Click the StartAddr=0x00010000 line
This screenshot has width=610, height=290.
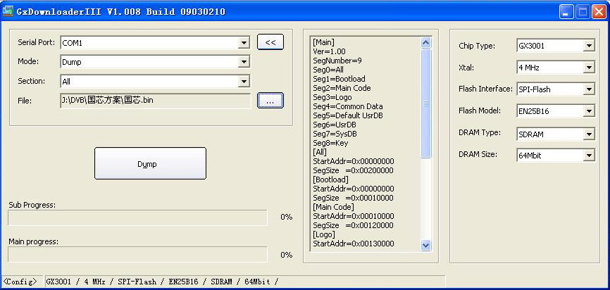(353, 216)
